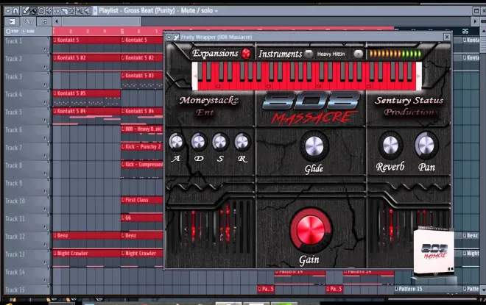
Task: Select the Delete tool in playlist toolbar
Action: tap(41, 11)
